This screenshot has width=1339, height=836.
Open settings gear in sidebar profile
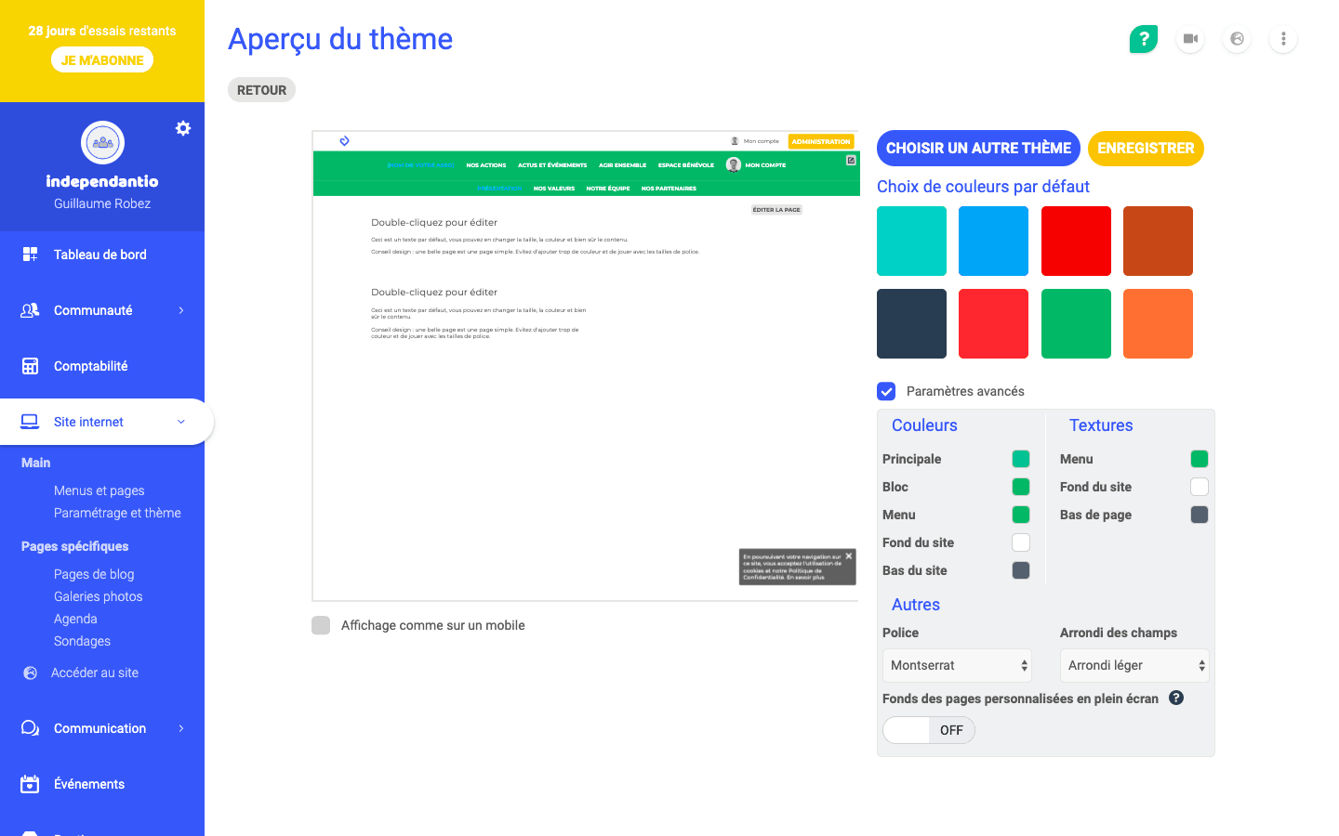[x=183, y=128]
